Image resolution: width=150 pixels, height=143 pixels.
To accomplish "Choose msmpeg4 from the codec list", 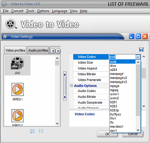I will [x=122, y=74].
